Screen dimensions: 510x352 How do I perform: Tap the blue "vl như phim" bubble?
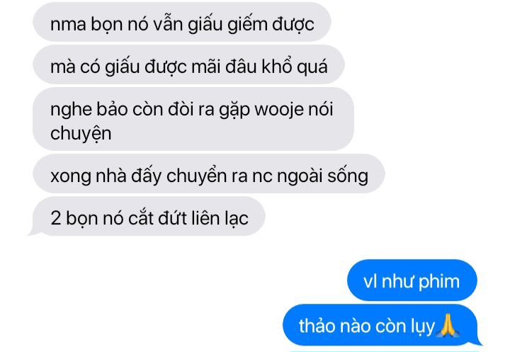[412, 280]
